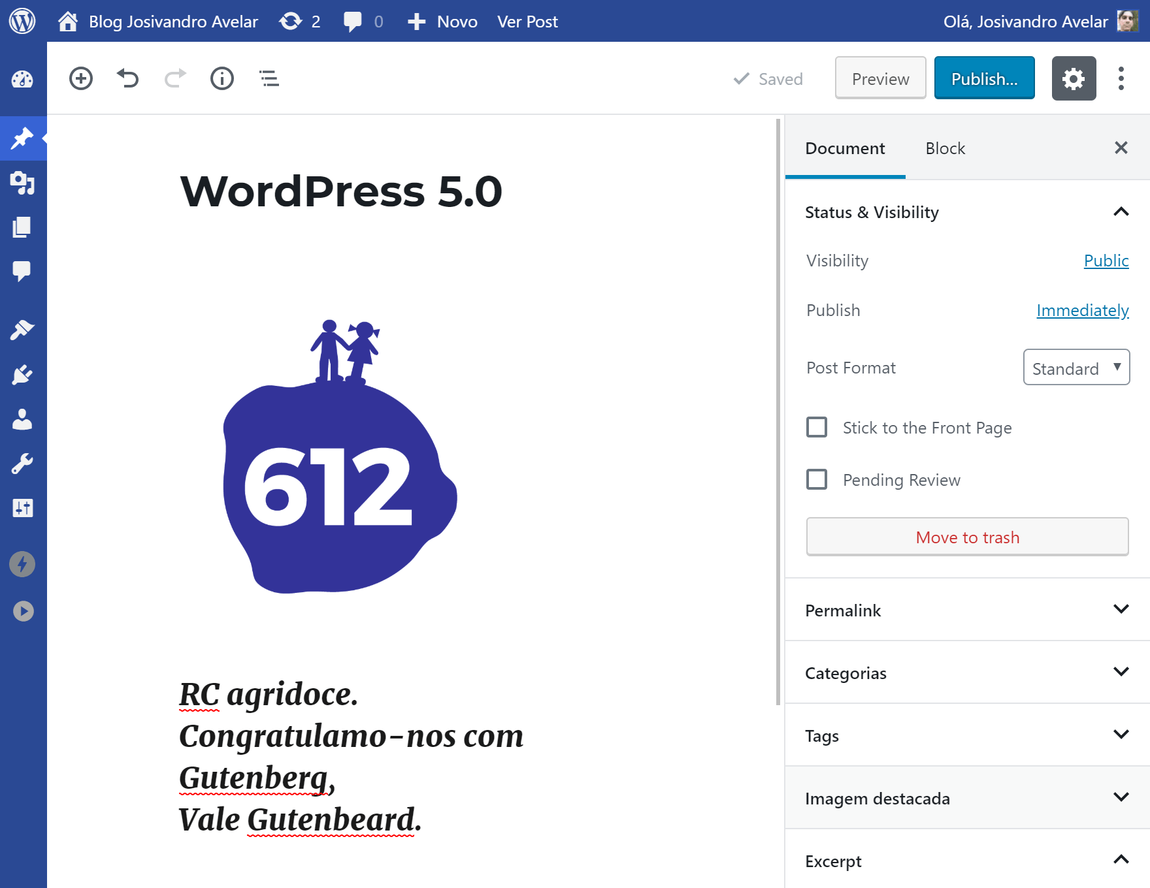Open the Appearance brush icon in sidebar
This screenshot has height=888, width=1150.
[22, 330]
